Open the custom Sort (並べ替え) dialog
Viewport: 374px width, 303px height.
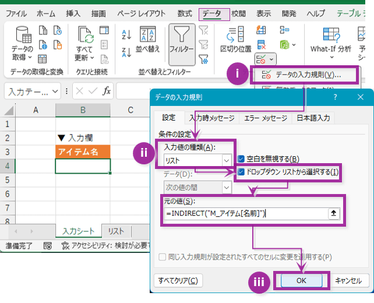(147, 40)
